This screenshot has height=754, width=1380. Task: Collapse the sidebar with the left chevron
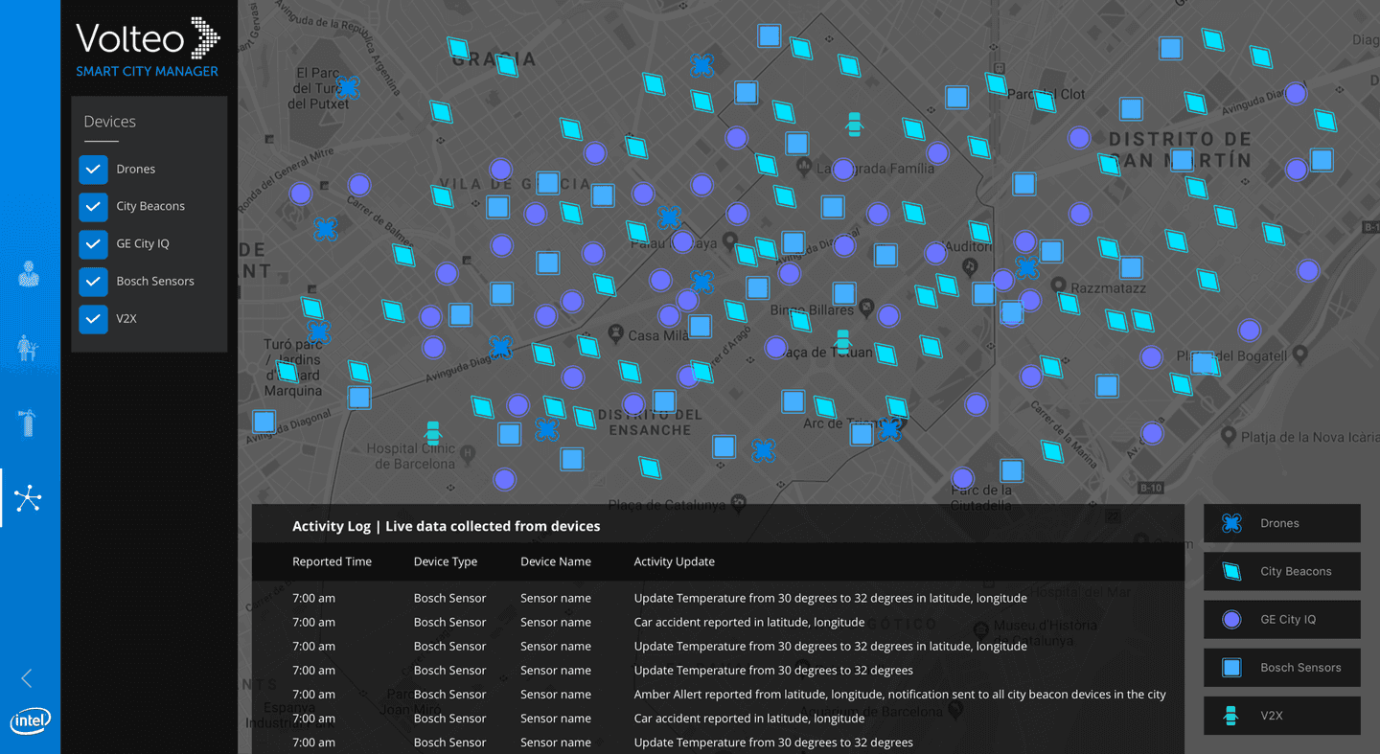(x=27, y=678)
